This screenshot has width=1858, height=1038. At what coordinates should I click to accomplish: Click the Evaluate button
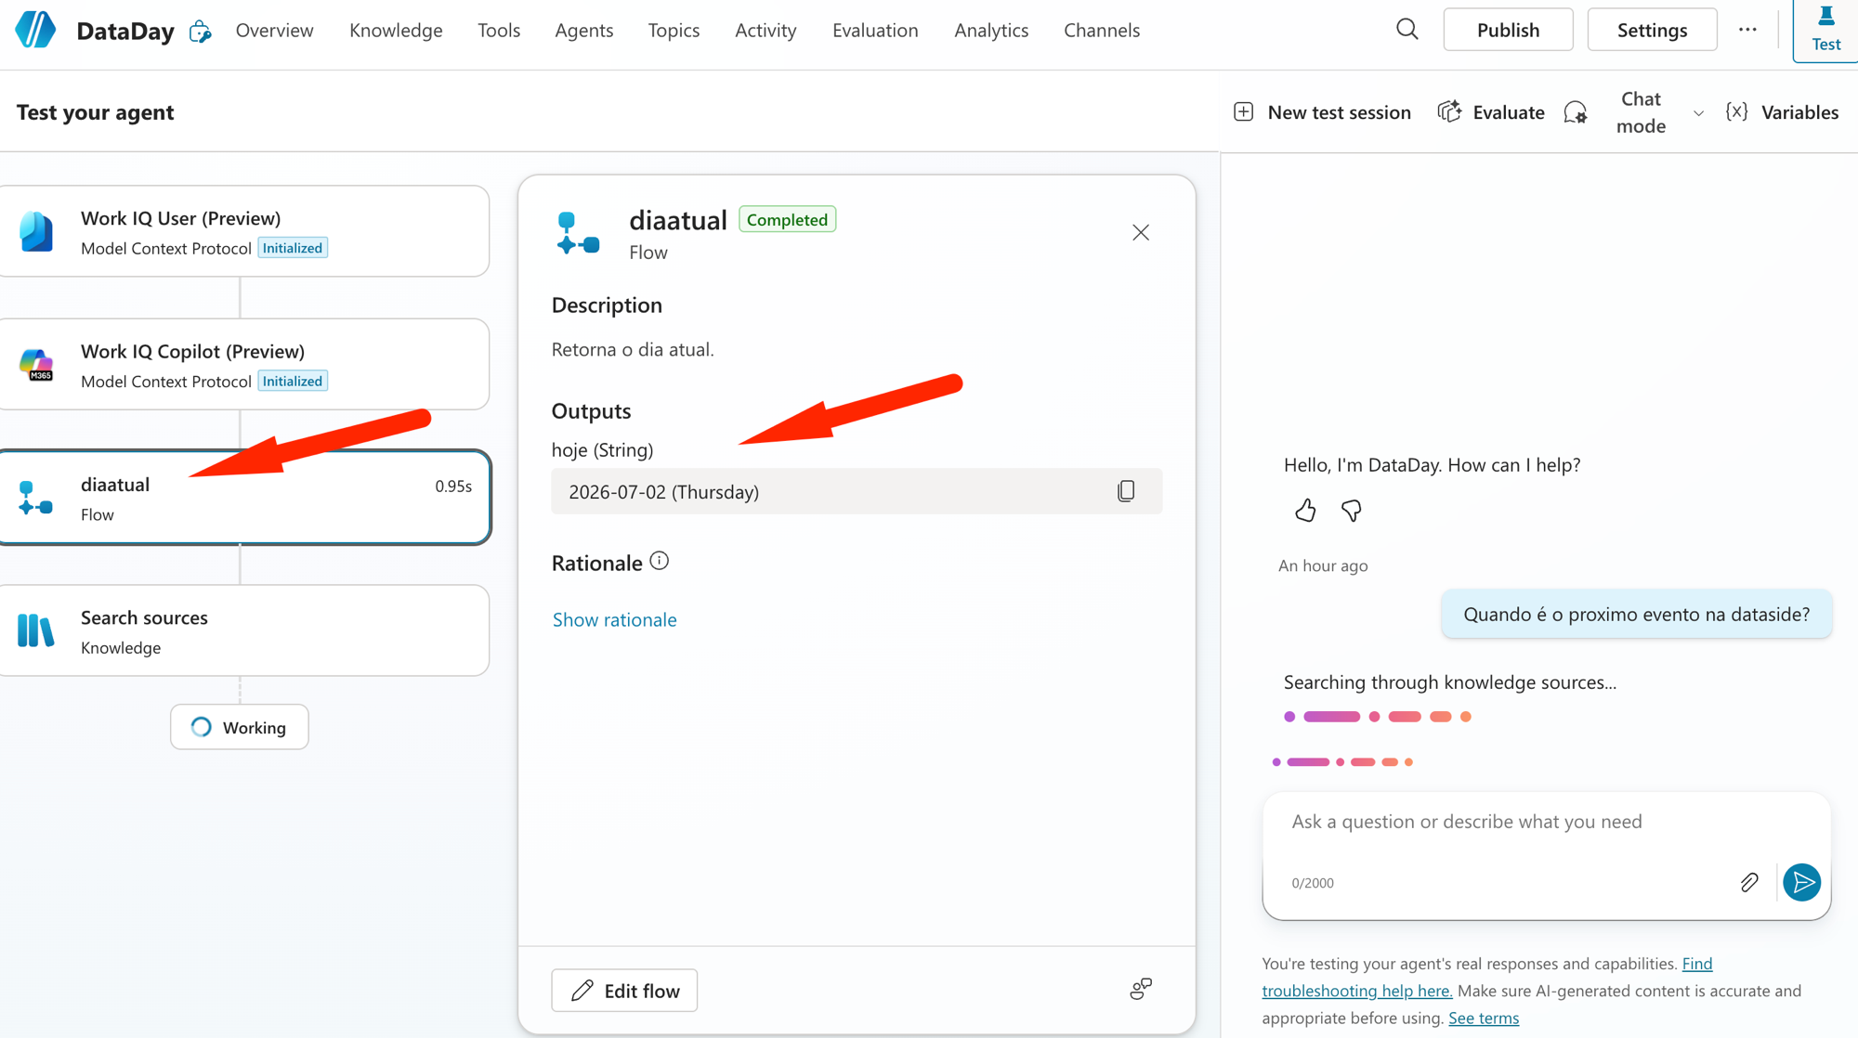[x=1491, y=112]
